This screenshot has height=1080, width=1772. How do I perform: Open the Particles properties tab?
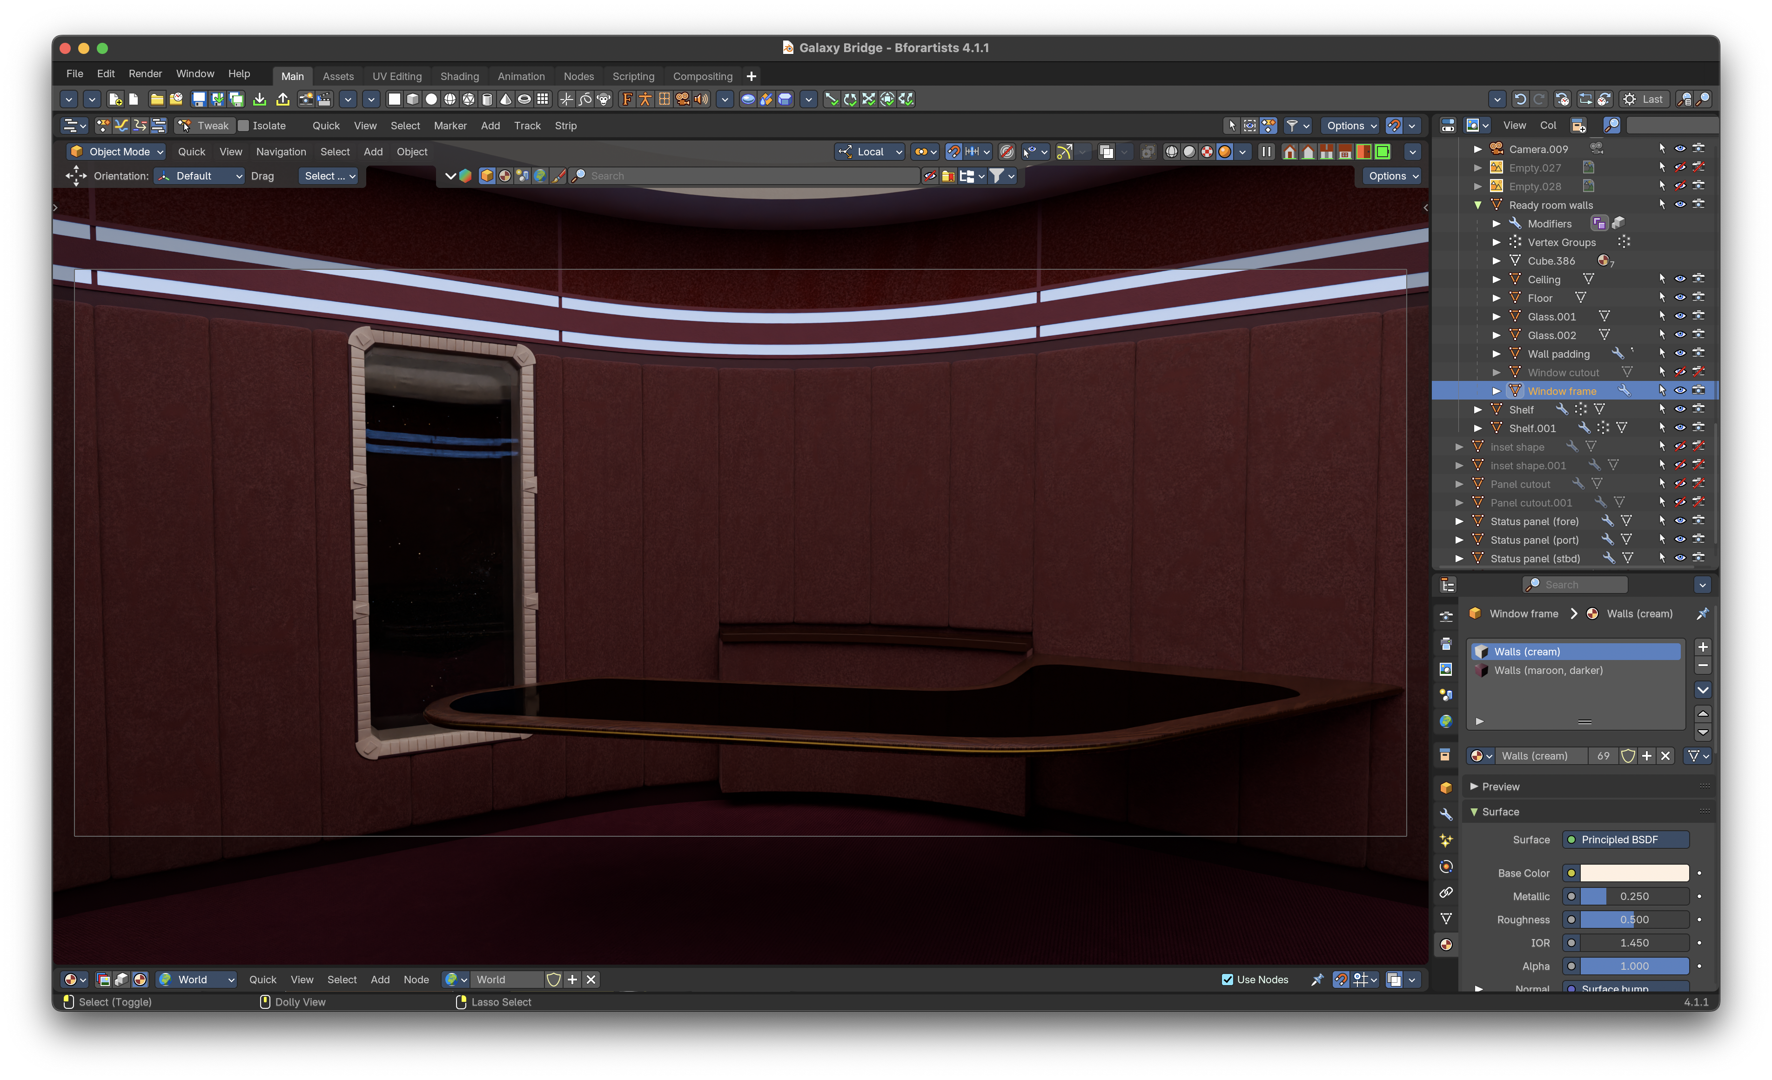pos(1445,840)
